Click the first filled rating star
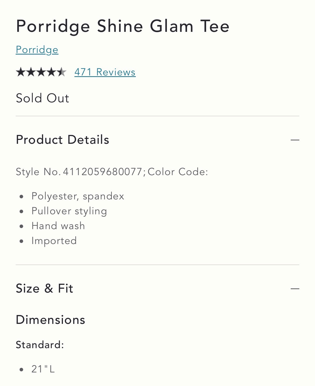Screen dimensions: 315x386 [21, 72]
